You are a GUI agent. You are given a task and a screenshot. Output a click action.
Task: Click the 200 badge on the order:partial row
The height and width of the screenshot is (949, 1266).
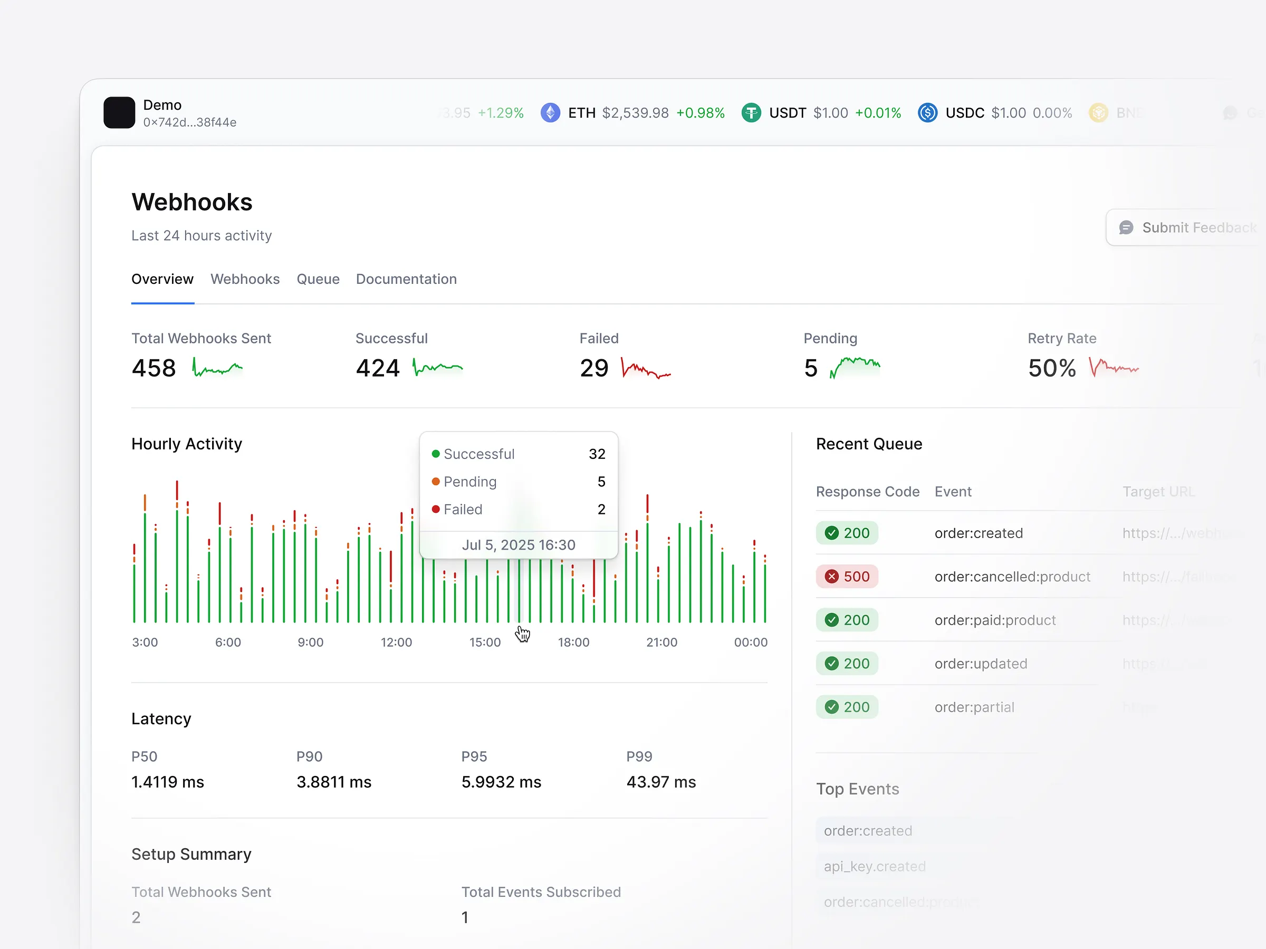tap(847, 706)
